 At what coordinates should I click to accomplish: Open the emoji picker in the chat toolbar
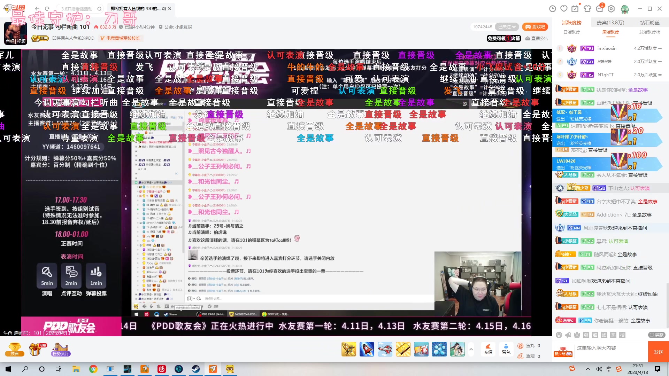pos(559,335)
